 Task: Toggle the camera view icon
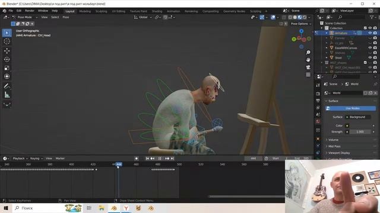point(308,67)
